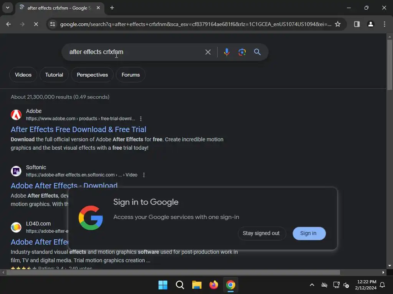Image resolution: width=393 pixels, height=294 pixels.
Task: Click the Softonic site favicon
Action: pos(16,171)
